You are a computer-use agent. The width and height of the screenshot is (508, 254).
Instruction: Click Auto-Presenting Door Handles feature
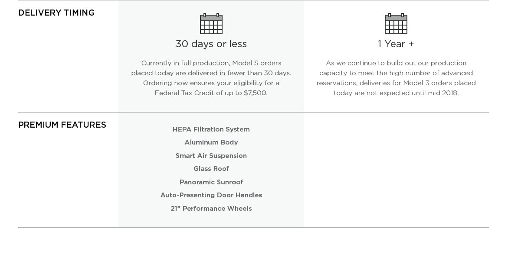211,195
